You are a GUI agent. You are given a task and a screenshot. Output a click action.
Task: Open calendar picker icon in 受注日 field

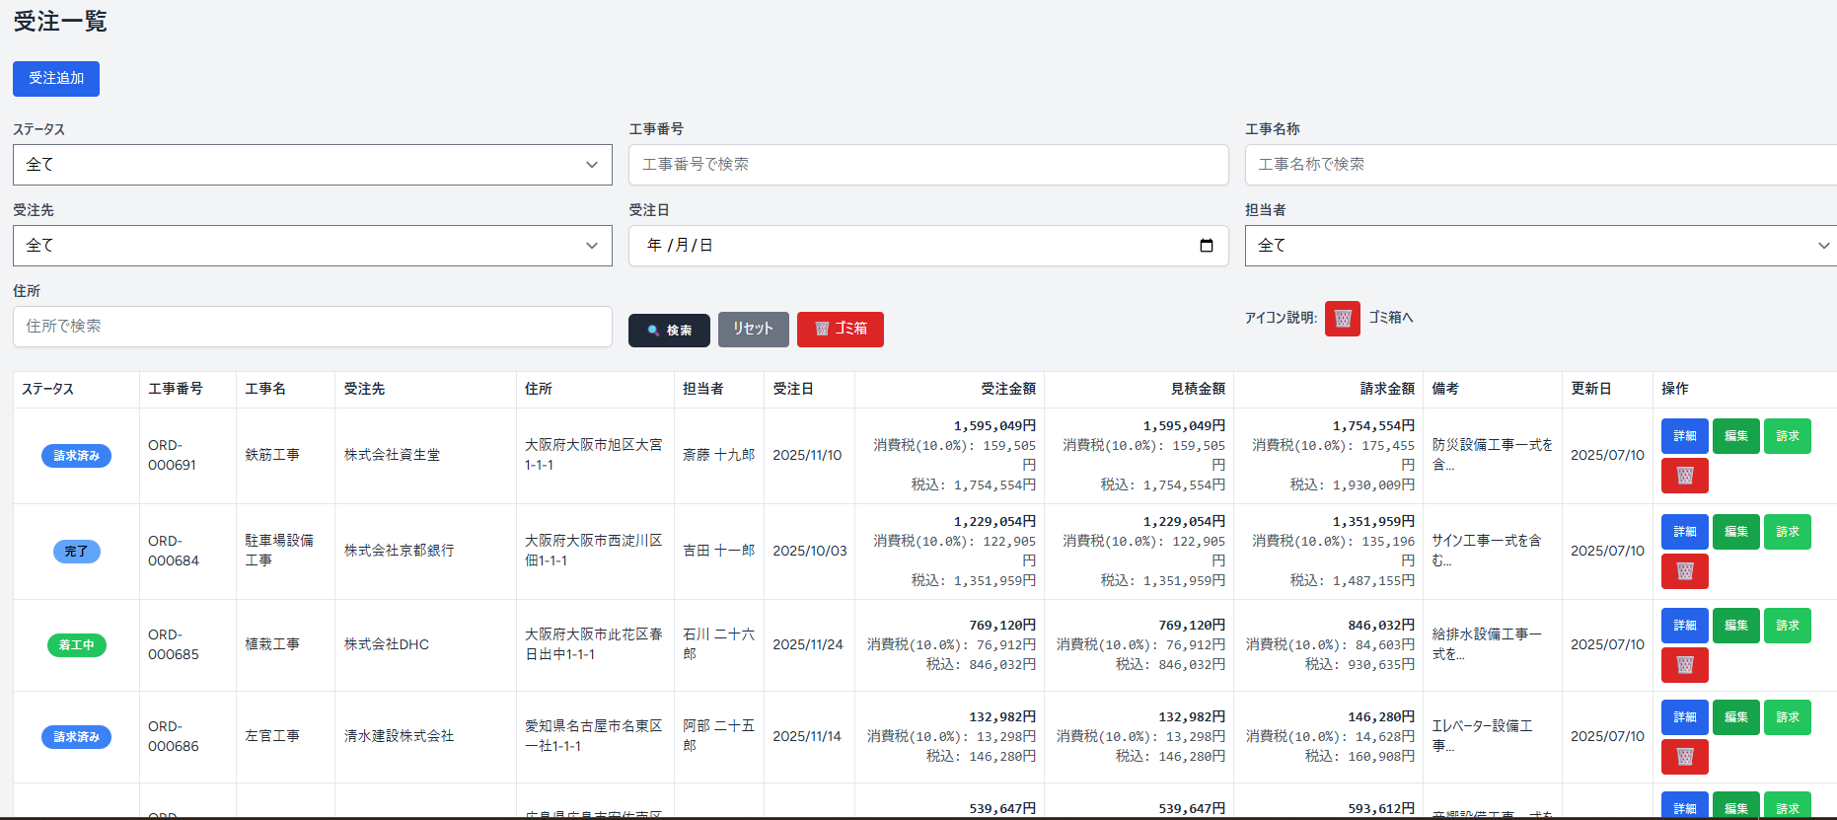(1206, 246)
